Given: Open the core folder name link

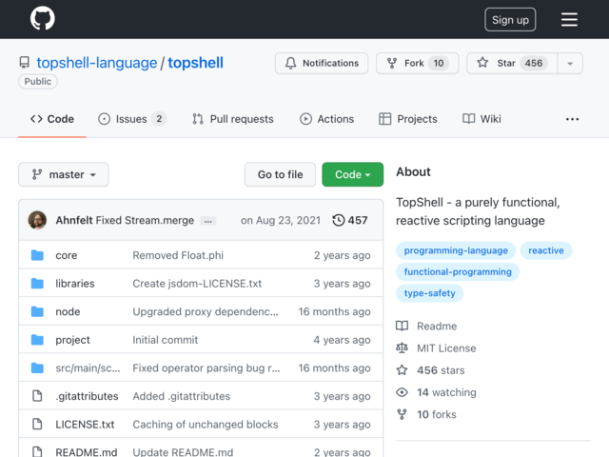Looking at the screenshot, I should 67,255.
